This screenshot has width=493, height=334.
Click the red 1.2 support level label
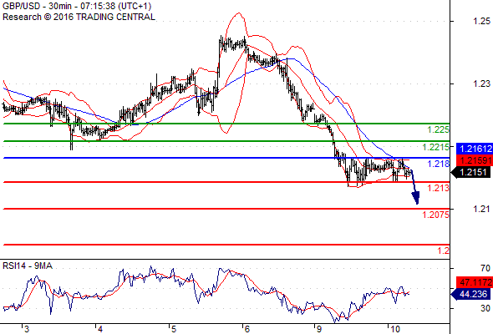coord(444,250)
